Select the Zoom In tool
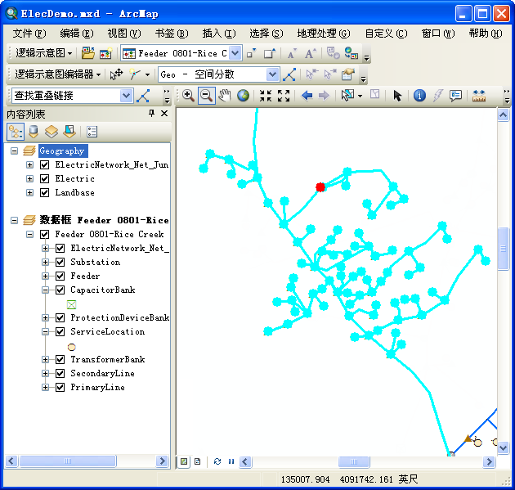The height and width of the screenshot is (490, 515). (188, 96)
